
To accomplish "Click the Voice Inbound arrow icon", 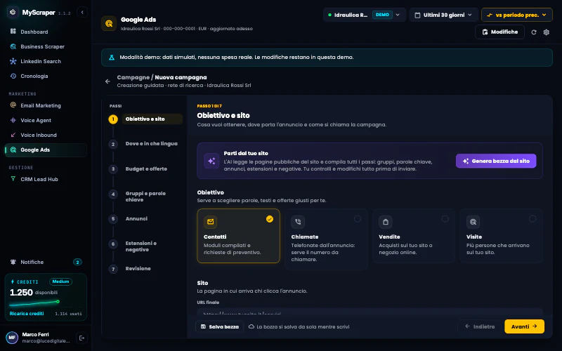I will pos(13,135).
